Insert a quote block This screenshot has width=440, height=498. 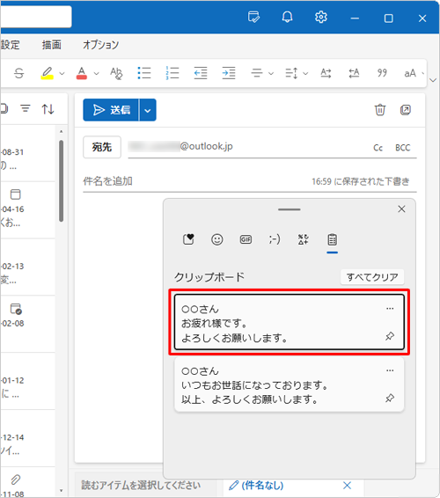[x=382, y=73]
